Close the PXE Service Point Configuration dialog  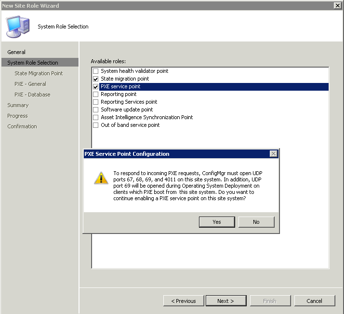pyautogui.click(x=274, y=154)
